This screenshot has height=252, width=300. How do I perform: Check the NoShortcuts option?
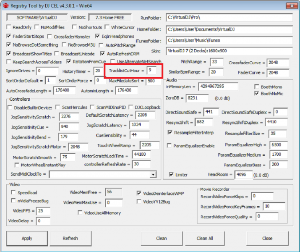pos(74,27)
